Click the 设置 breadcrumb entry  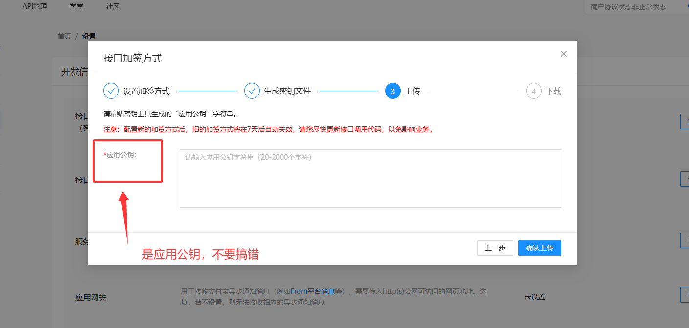90,36
